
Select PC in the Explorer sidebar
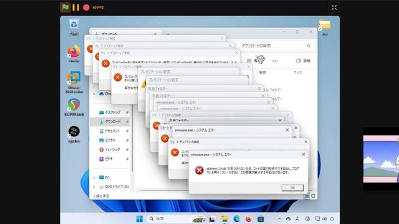[x=104, y=177]
